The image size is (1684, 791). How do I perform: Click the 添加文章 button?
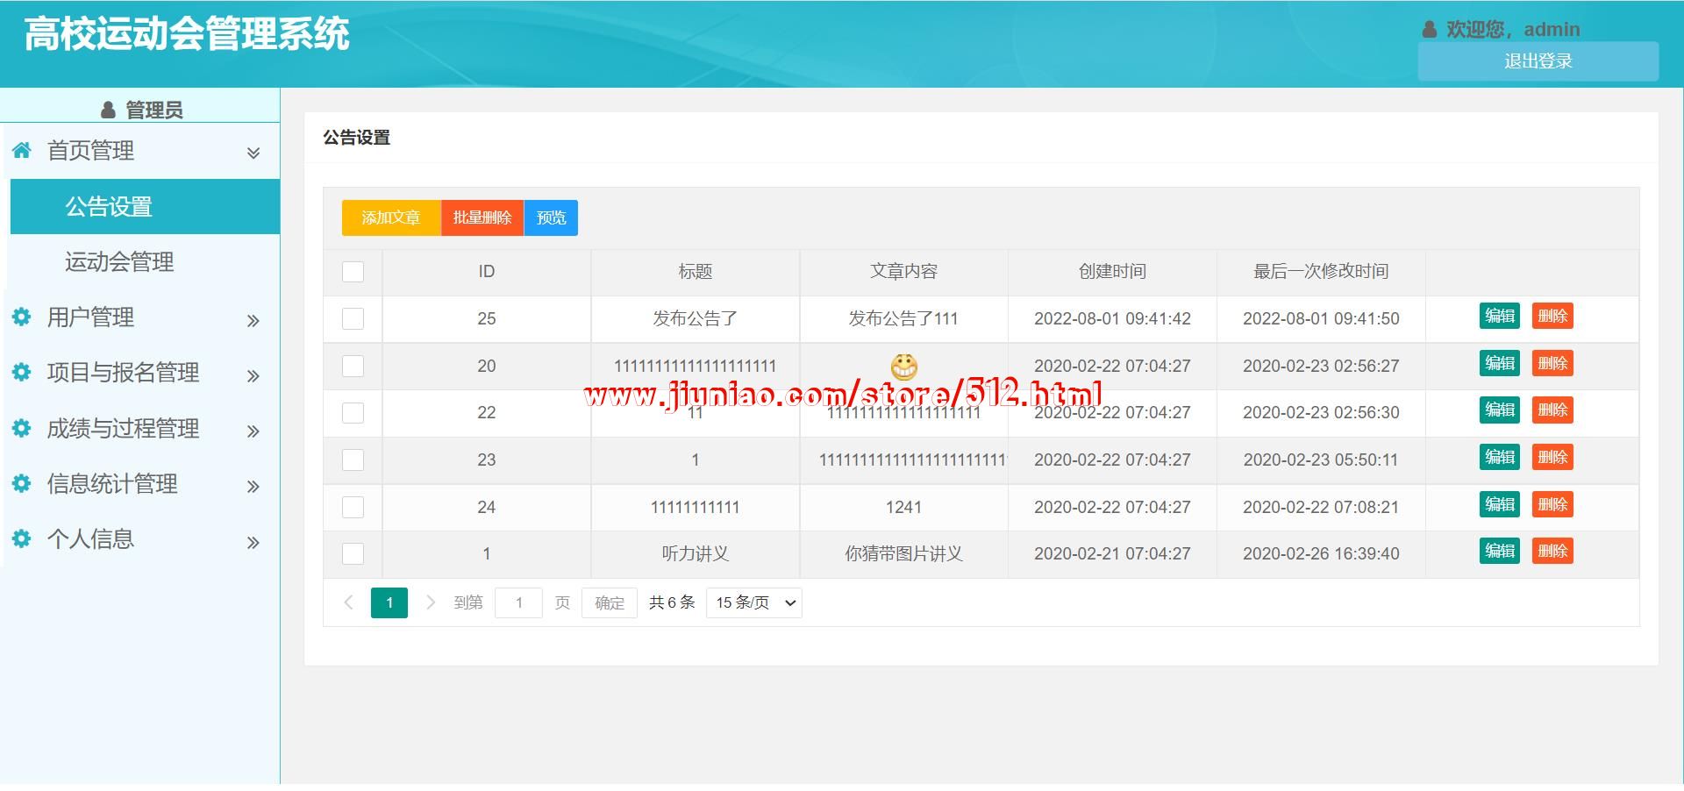pyautogui.click(x=391, y=217)
